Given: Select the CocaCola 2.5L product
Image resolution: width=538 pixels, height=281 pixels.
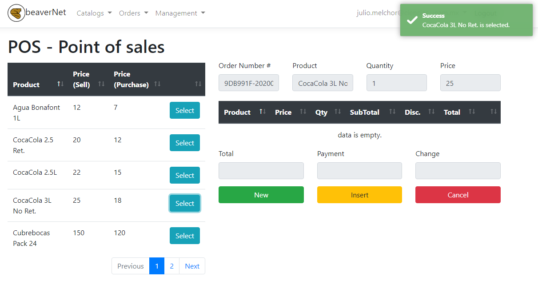Looking at the screenshot, I should click(x=184, y=175).
